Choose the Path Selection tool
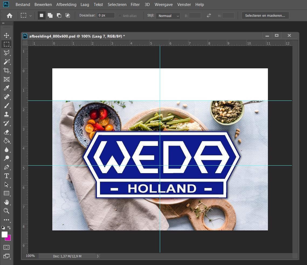 pos(6,185)
